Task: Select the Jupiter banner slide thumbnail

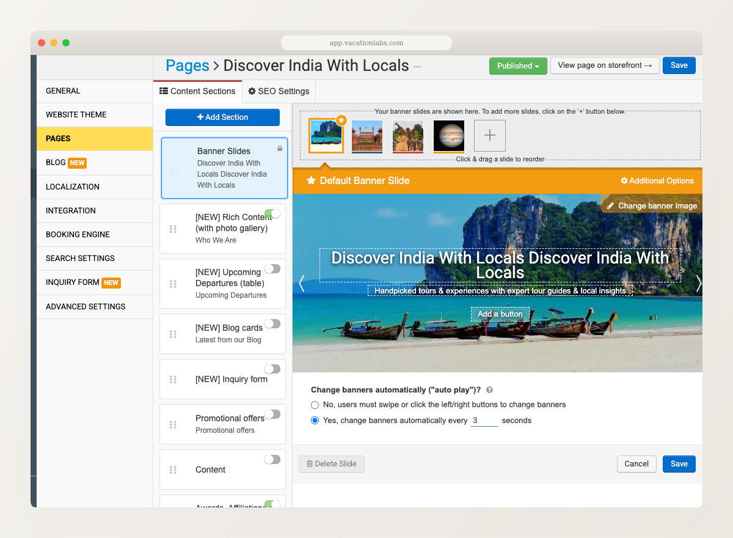Action: (x=449, y=136)
